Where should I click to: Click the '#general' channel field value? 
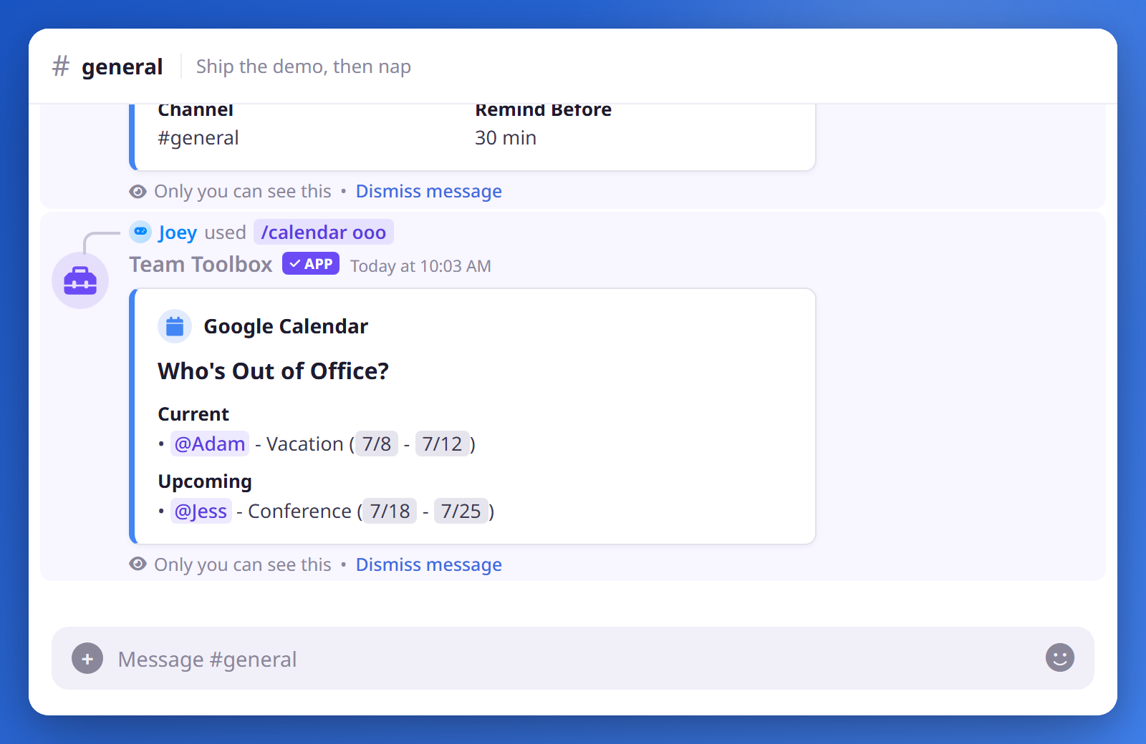[198, 138]
